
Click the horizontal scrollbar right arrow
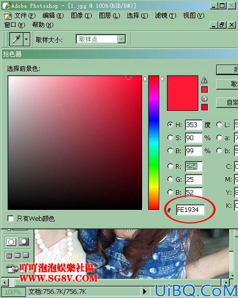tap(226, 282)
